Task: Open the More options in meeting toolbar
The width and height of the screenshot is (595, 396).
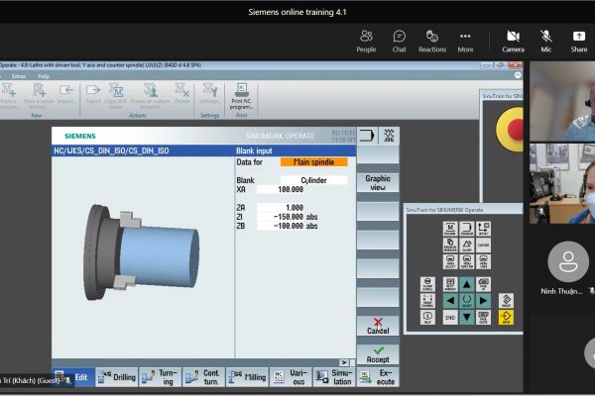Action: (x=465, y=41)
